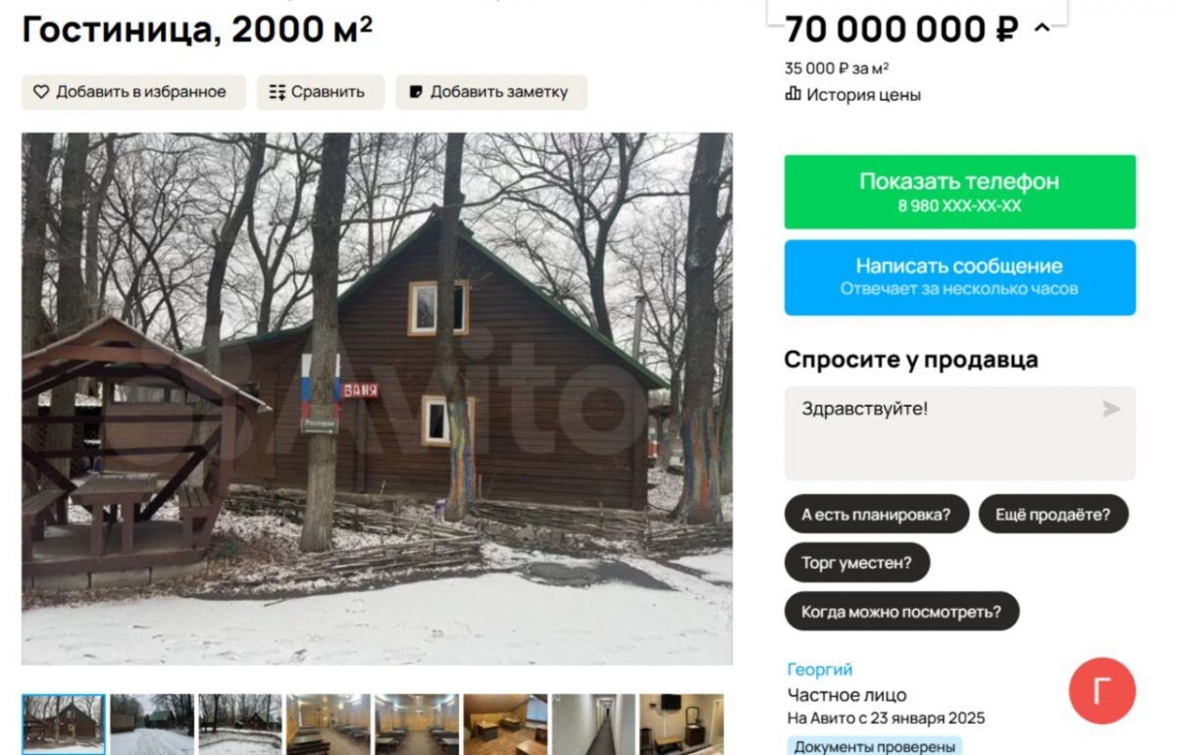Type in the Здравствуйте! message field
This screenshot has width=1177, height=755.
pos(959,433)
